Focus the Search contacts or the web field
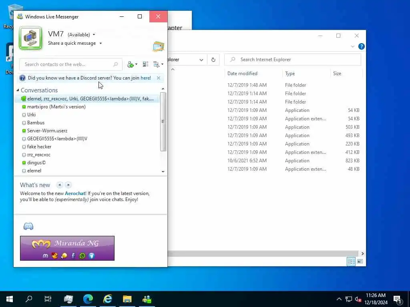The image size is (410, 307). pyautogui.click(x=70, y=64)
